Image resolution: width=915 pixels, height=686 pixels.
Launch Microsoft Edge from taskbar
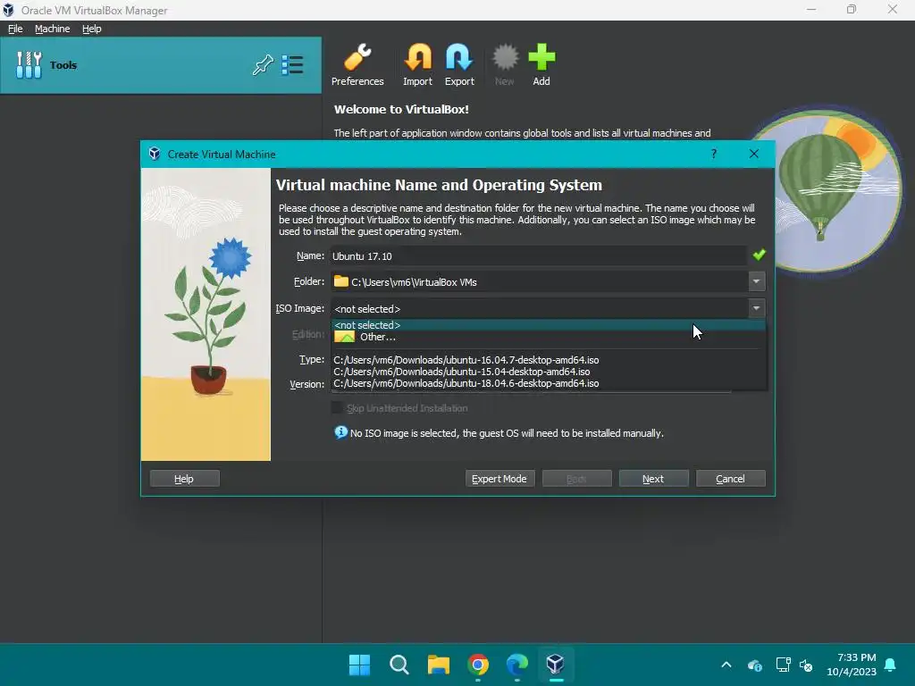tap(517, 665)
